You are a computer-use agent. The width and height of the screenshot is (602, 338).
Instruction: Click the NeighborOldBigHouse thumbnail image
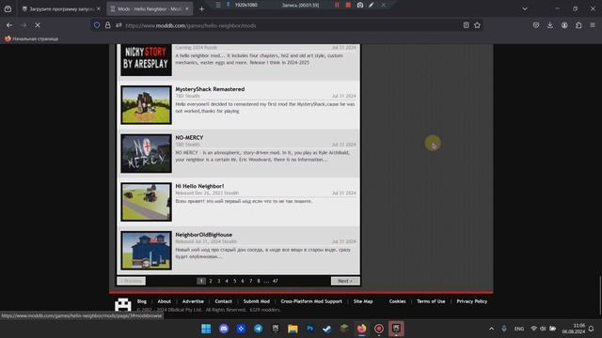pos(146,251)
